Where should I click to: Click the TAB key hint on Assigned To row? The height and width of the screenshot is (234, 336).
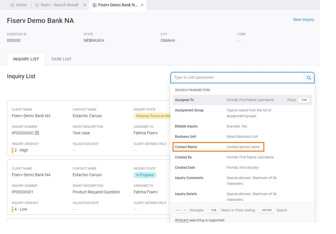point(304,100)
